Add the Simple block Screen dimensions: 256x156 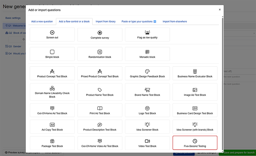click(52, 54)
